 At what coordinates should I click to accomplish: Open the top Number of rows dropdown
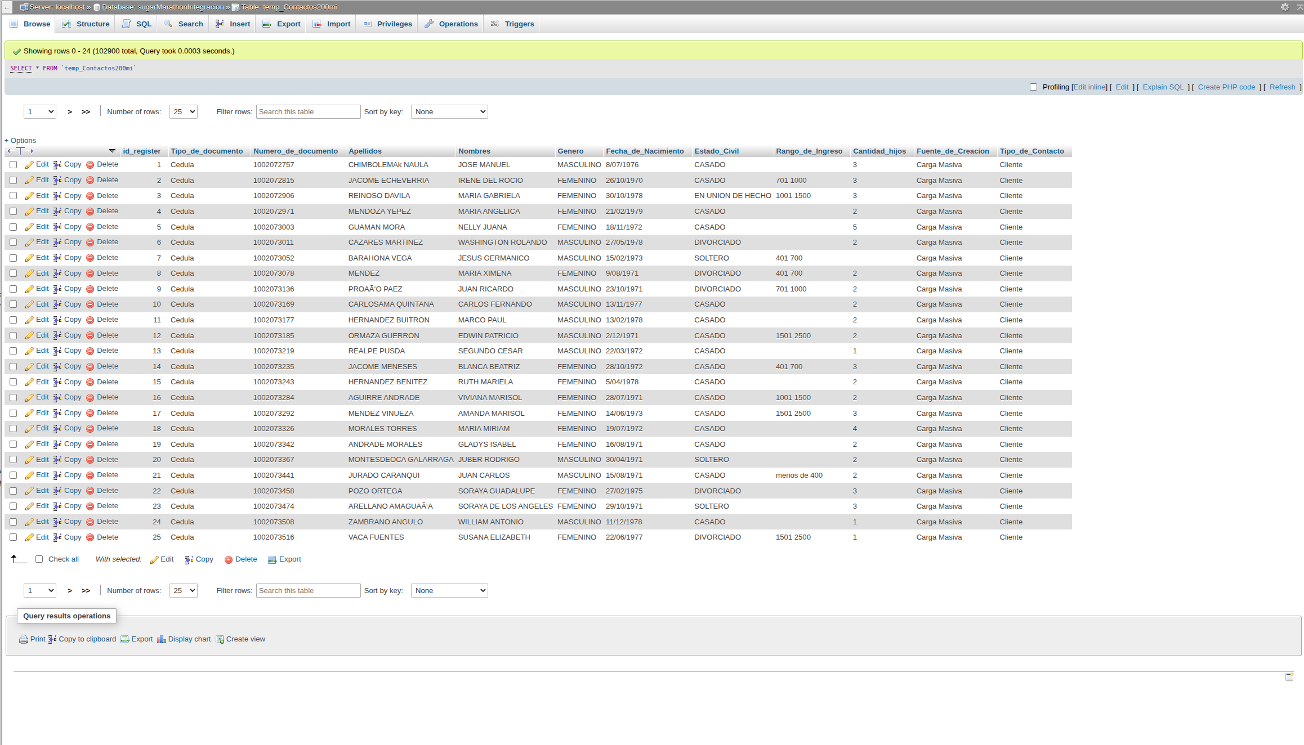183,112
